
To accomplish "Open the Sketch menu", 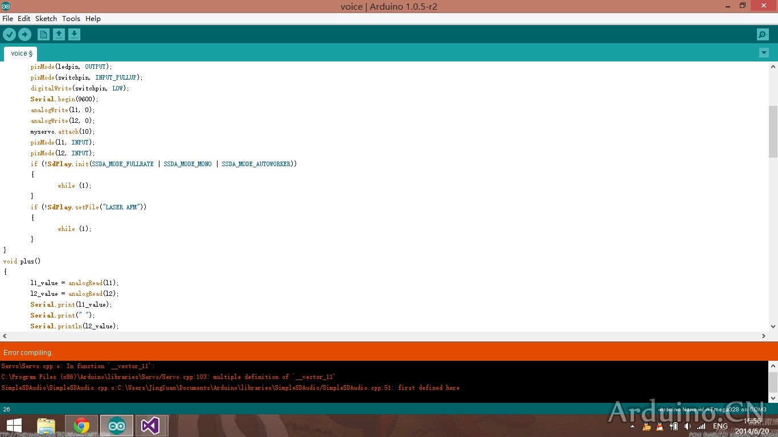I will pyautogui.click(x=46, y=18).
